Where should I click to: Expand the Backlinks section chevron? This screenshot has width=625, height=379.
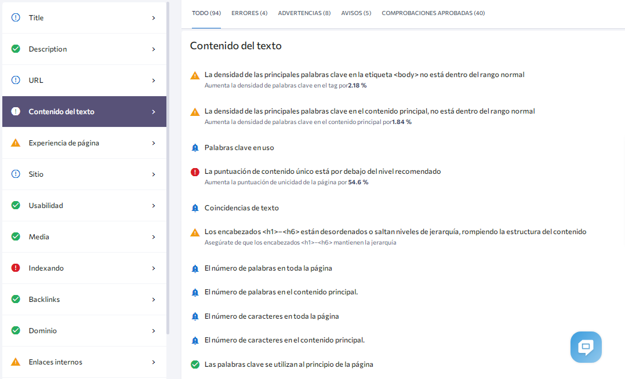point(154,299)
